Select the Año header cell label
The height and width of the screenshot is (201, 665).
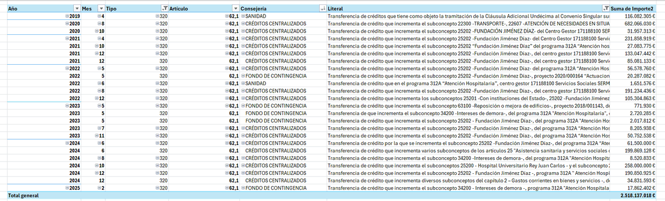point(13,9)
